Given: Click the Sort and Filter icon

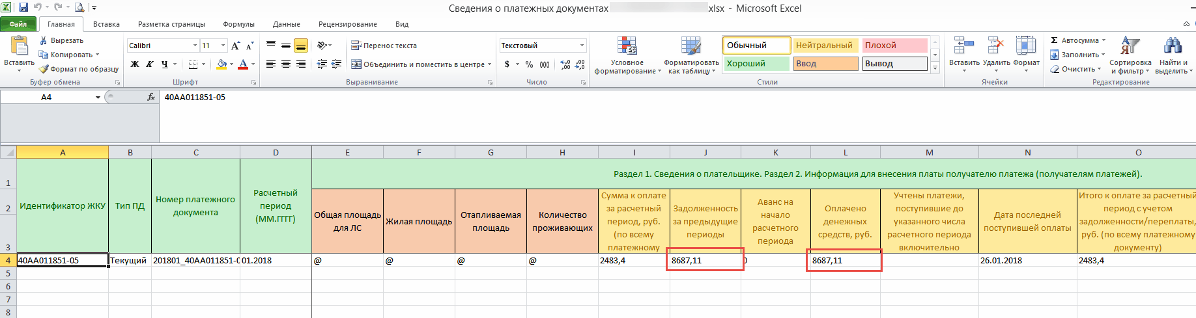Looking at the screenshot, I should pos(1130,55).
